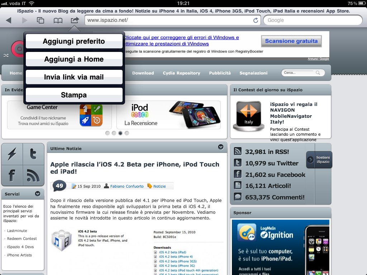Reload the page with refresh icon
Viewport: 367px width, 275px height.
pyautogui.click(x=256, y=20)
